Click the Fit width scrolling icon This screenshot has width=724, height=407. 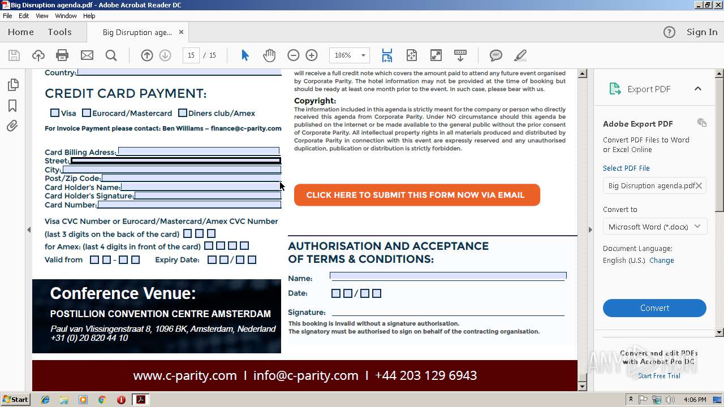click(x=387, y=55)
